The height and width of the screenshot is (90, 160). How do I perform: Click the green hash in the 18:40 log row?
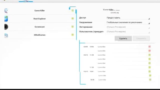click(x=150, y=80)
